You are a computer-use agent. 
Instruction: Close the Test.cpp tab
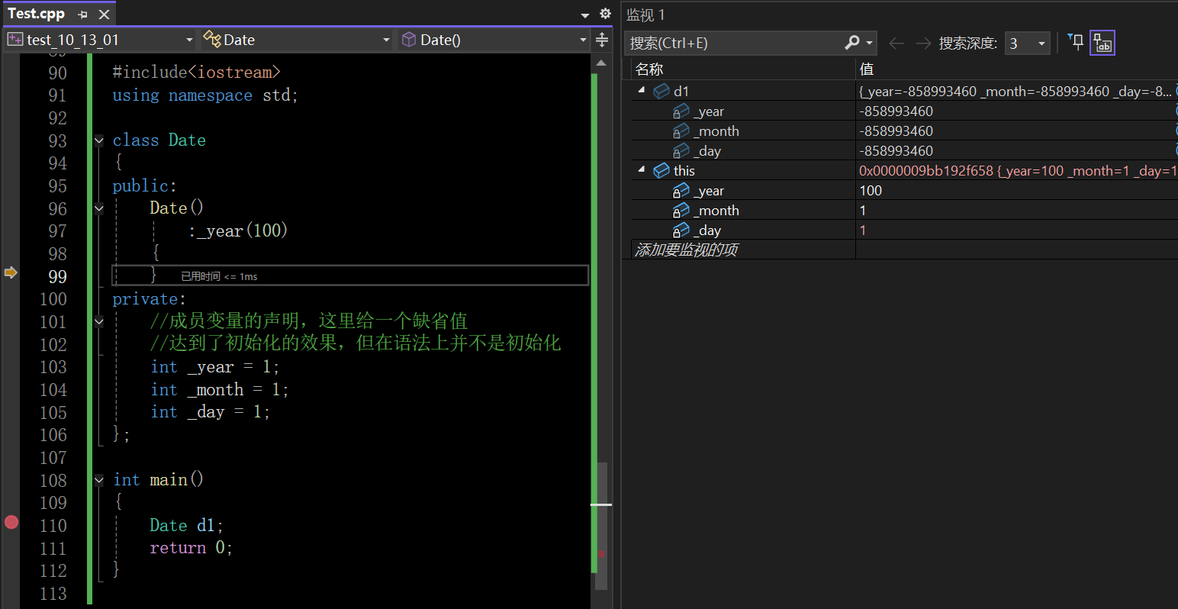105,14
